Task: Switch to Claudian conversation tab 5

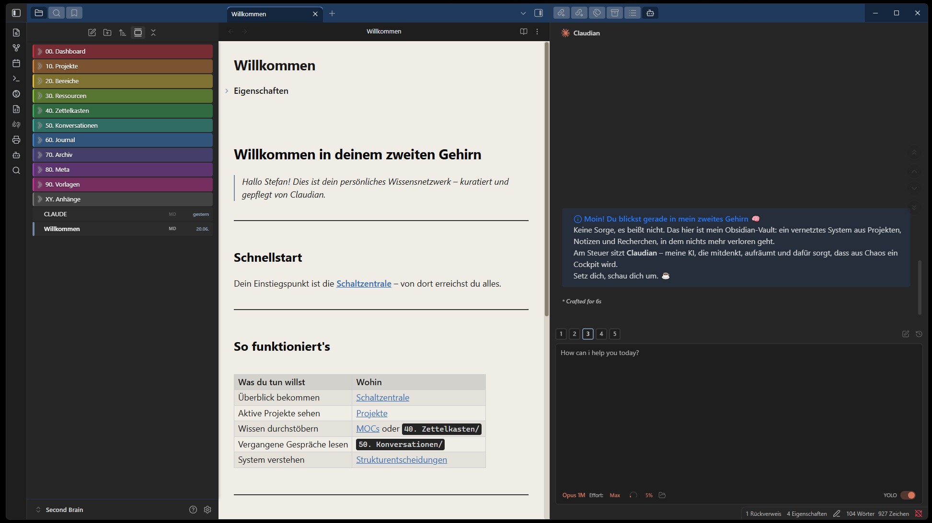Action: pyautogui.click(x=615, y=334)
